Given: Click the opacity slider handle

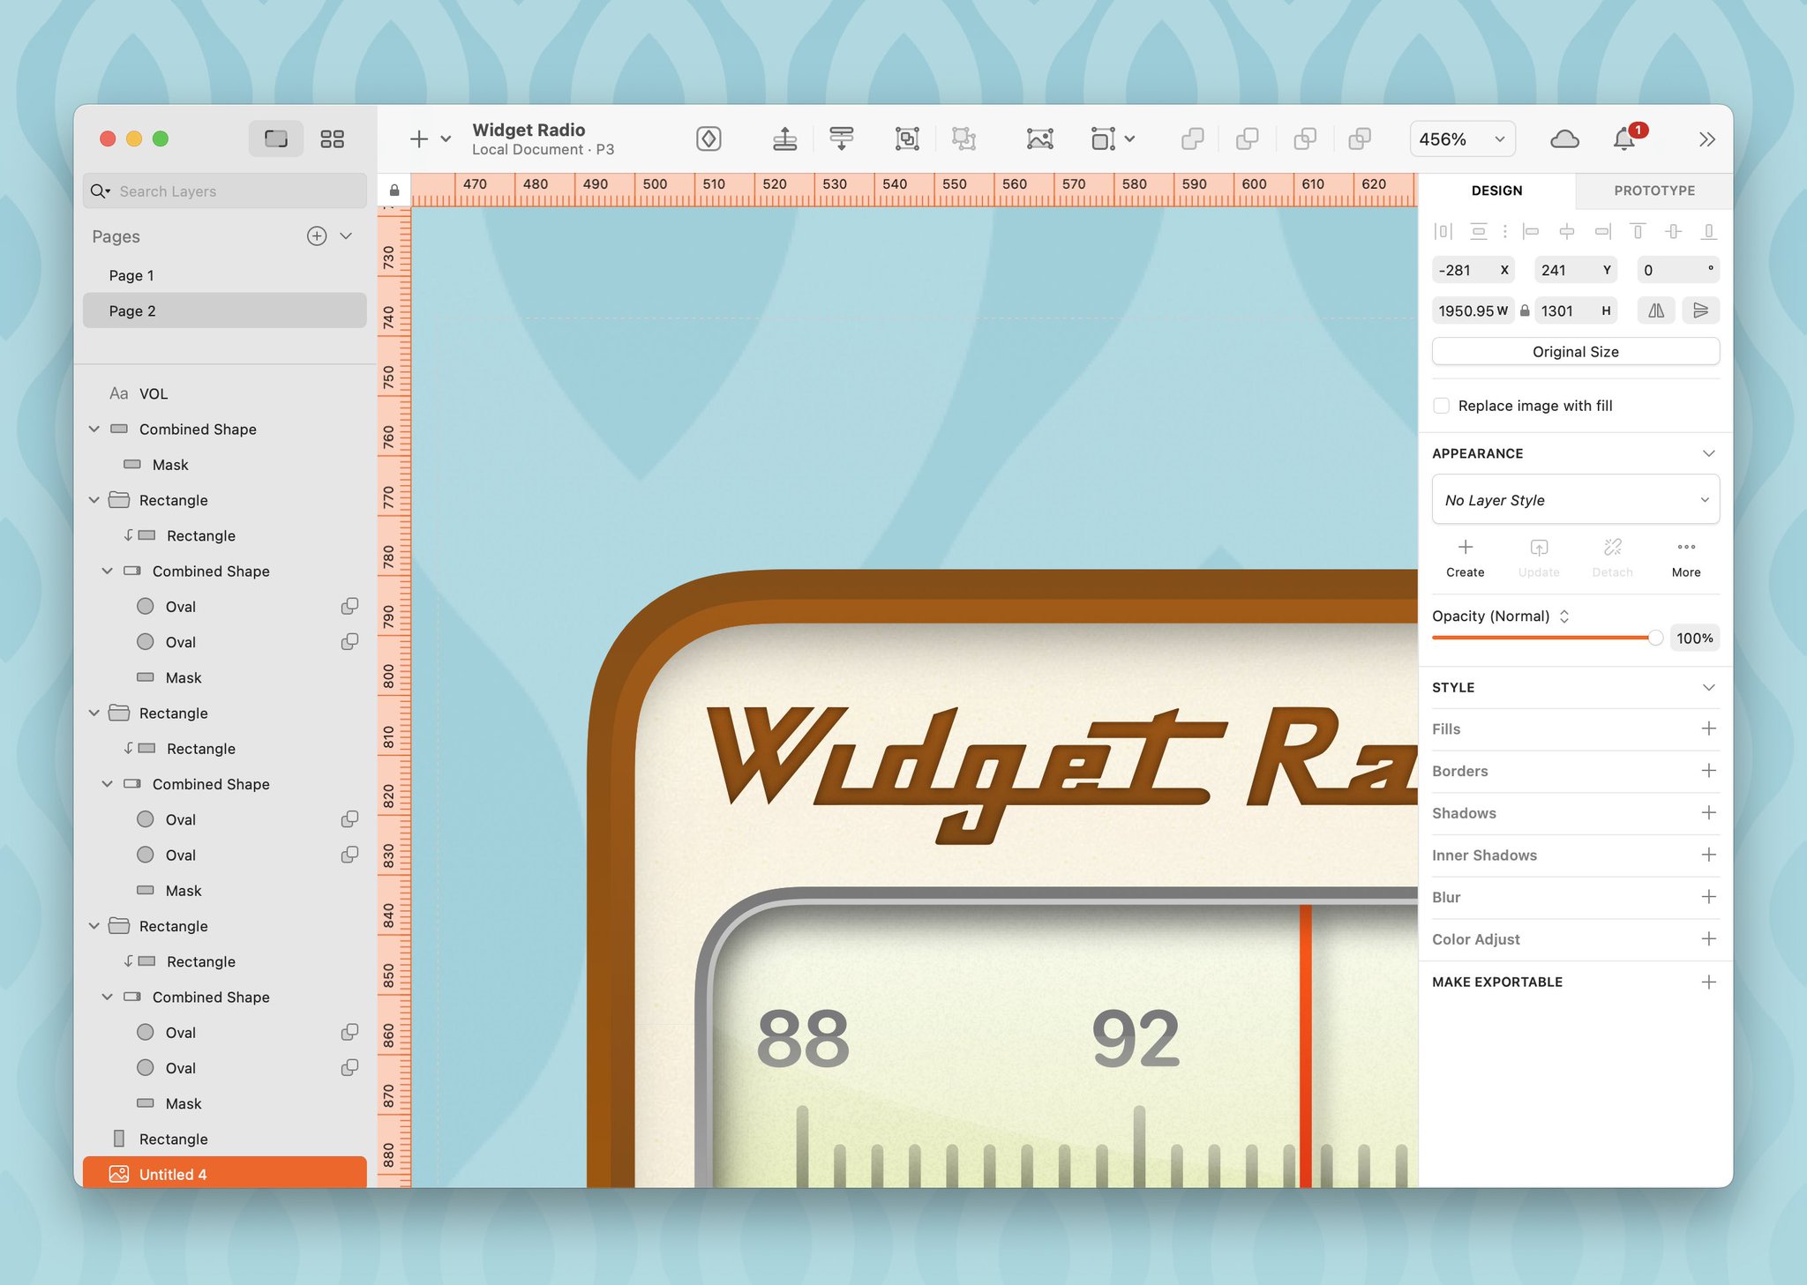Looking at the screenshot, I should (1654, 638).
